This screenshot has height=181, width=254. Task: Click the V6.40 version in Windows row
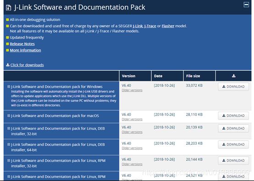click(127, 85)
